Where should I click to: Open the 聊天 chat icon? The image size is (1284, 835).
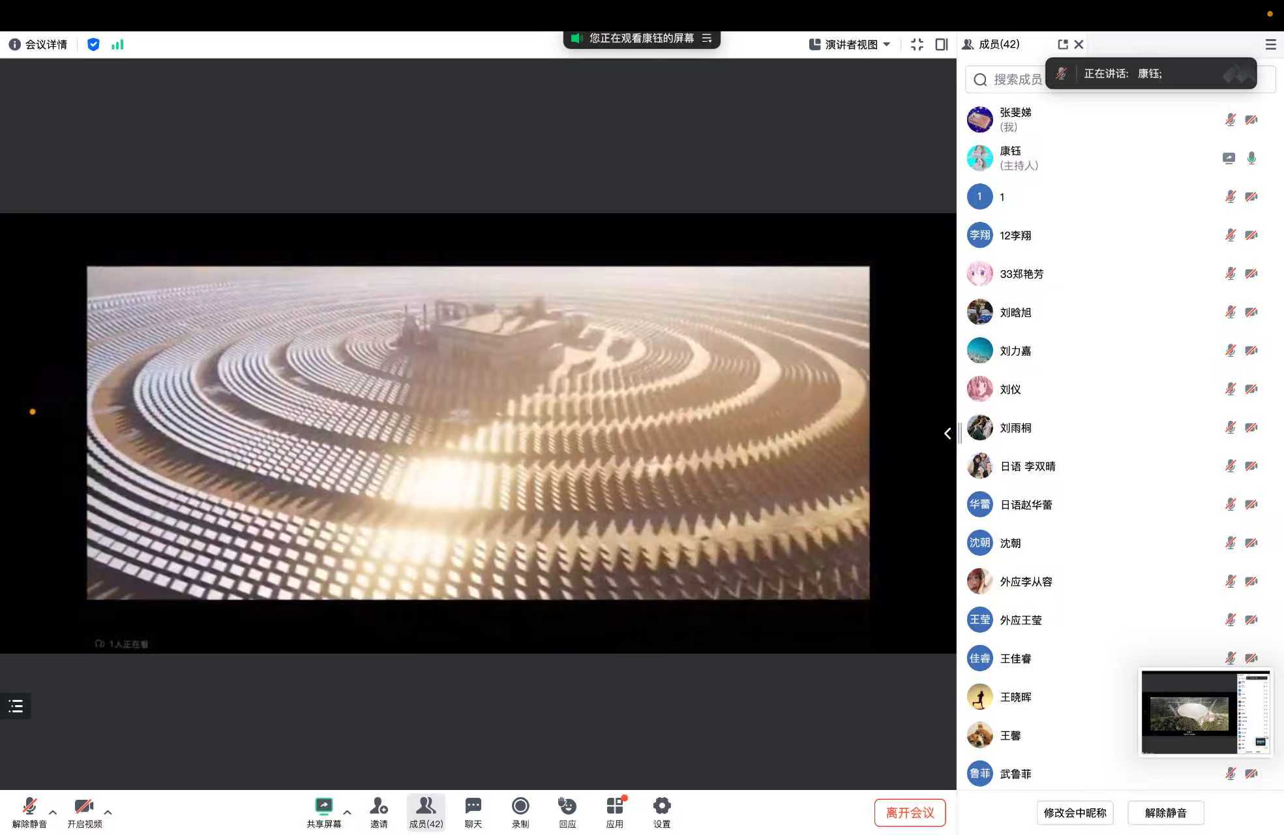(x=473, y=807)
